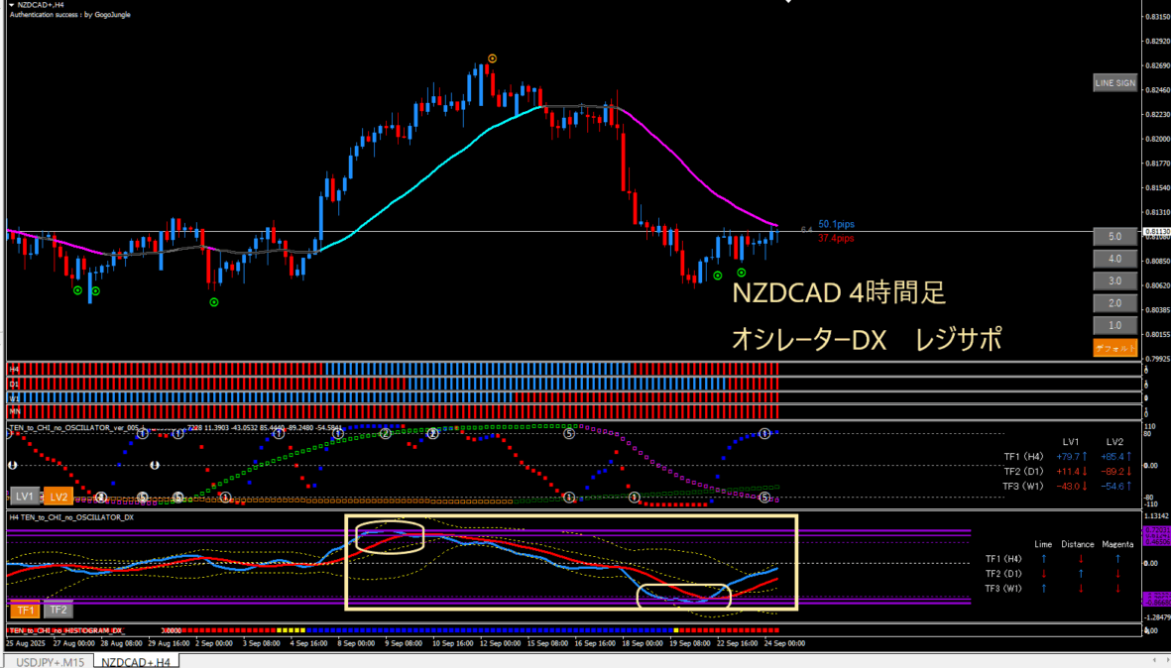Click the circled 5 marker at the oscillator top
Screen dimensions: 1171x668
coord(569,433)
